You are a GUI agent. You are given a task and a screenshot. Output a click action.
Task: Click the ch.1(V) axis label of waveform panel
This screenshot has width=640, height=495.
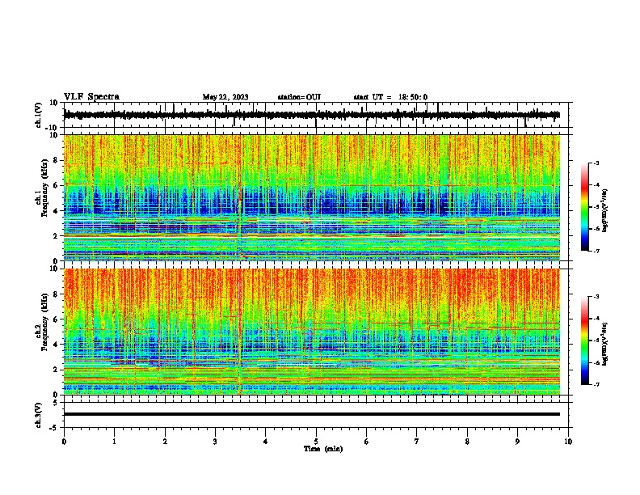pos(39,115)
